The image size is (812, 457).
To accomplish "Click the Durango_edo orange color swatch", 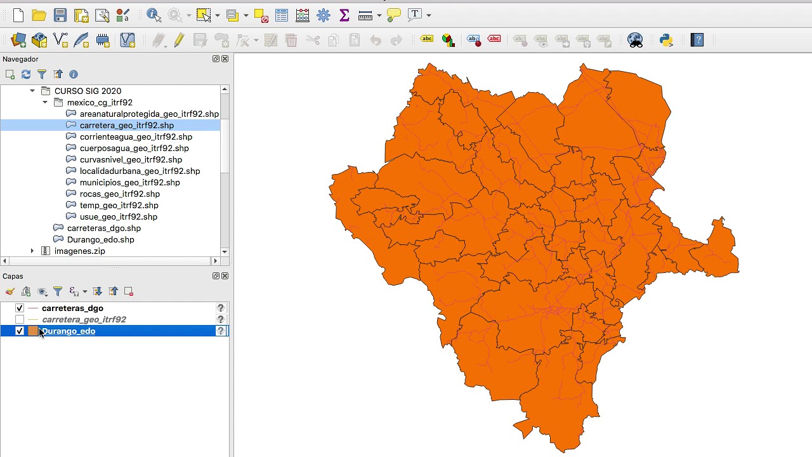I will [x=32, y=331].
